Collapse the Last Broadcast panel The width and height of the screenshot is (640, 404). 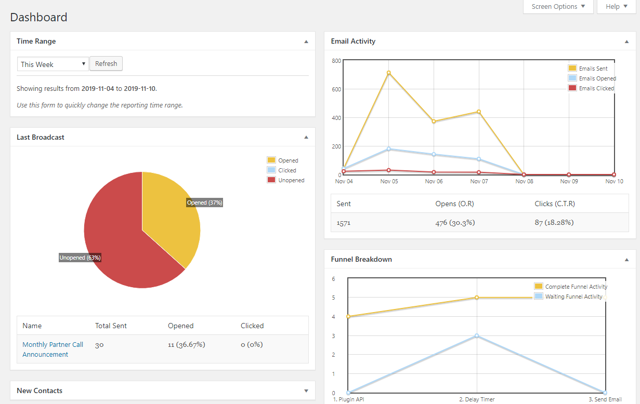pos(306,138)
